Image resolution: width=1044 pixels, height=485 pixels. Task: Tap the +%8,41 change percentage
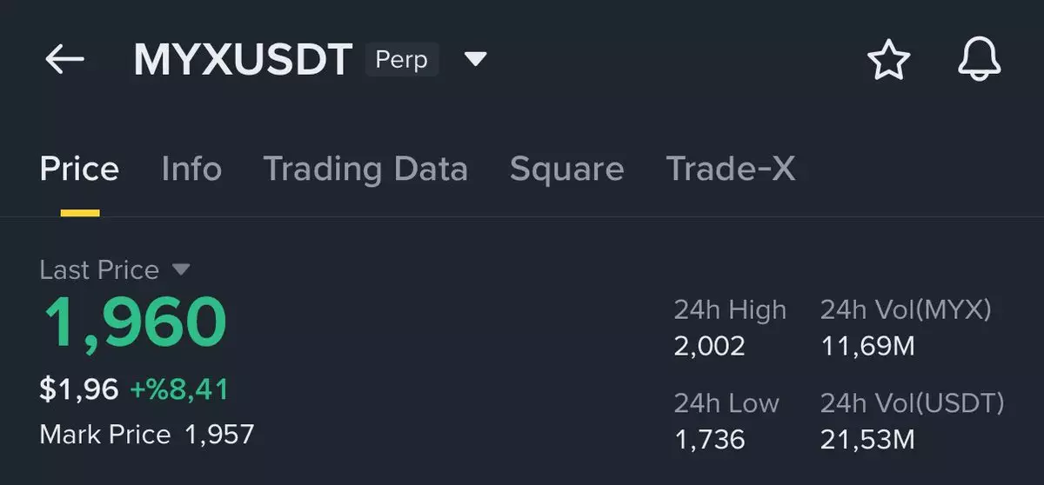click(x=179, y=389)
